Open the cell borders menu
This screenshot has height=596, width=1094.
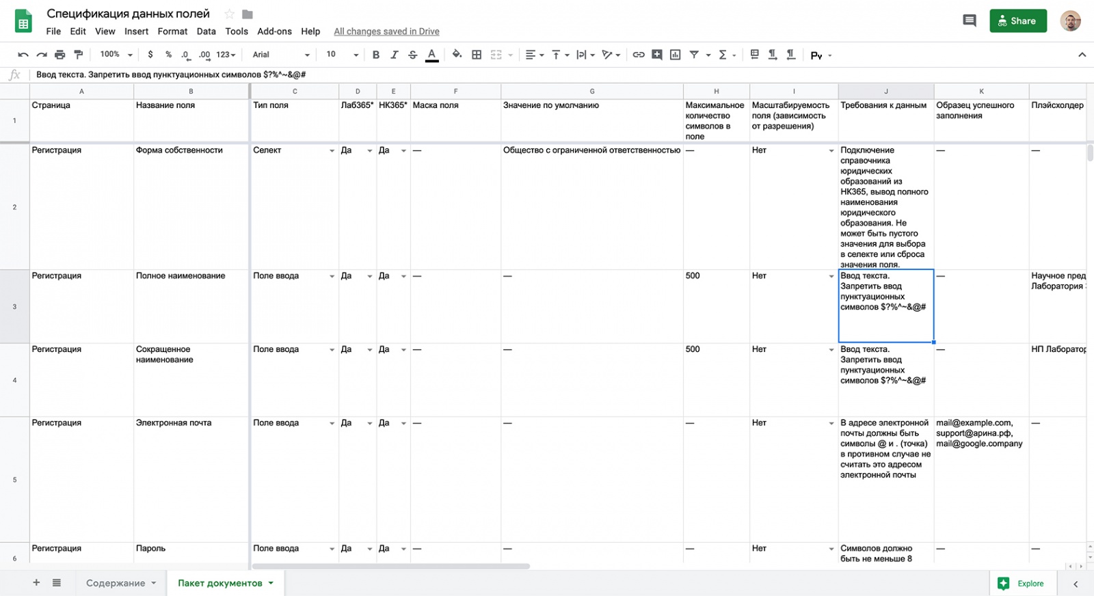tap(477, 55)
